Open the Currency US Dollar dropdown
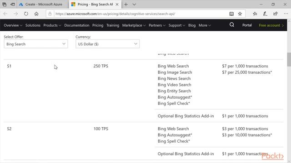Viewport: 291px width, 163px height. pyautogui.click(x=108, y=44)
